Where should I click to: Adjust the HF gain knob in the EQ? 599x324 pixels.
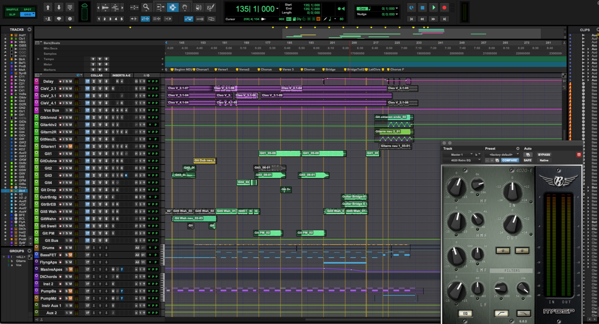tap(456, 187)
